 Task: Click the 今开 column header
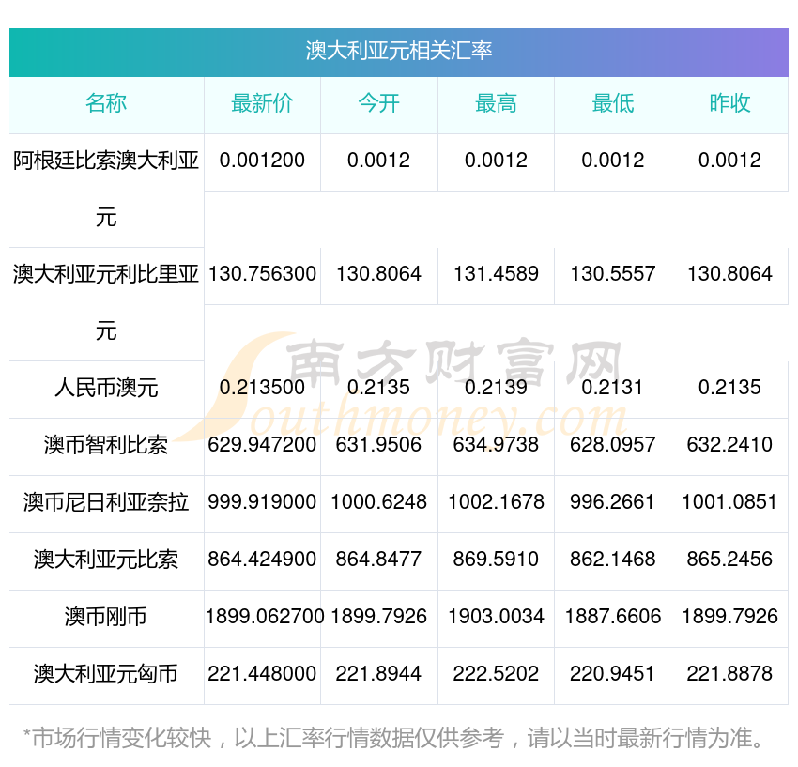click(x=379, y=103)
